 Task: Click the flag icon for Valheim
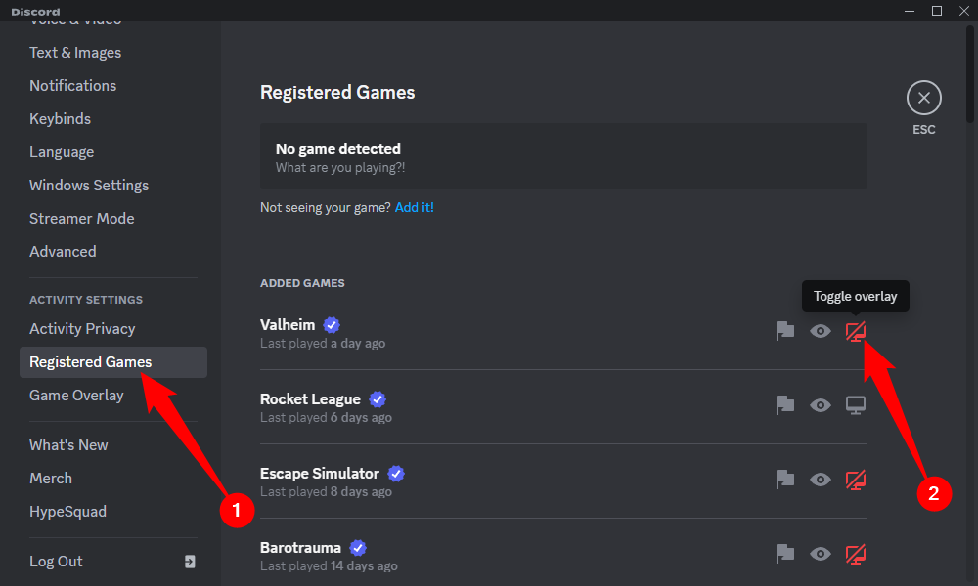coord(784,331)
